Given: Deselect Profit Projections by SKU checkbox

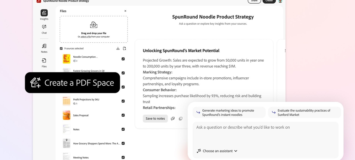Looking at the screenshot, I should point(123,101).
